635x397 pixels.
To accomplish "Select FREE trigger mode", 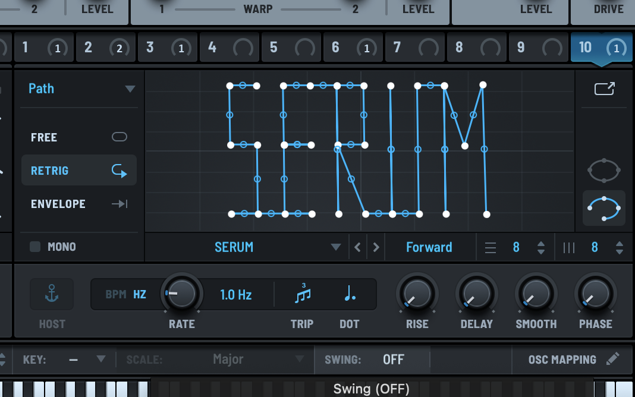I will pyautogui.click(x=78, y=137).
